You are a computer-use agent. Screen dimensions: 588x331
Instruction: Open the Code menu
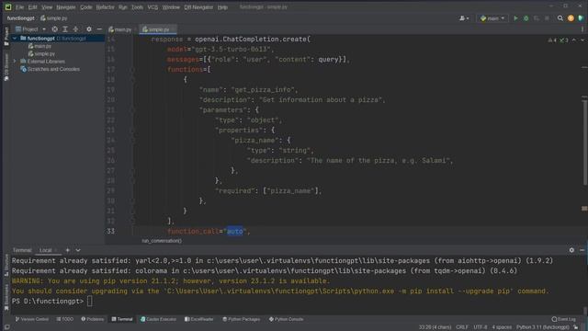pos(85,7)
